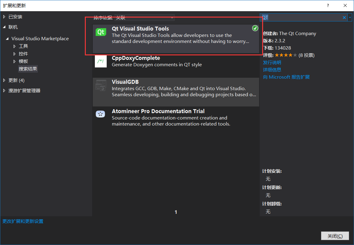Click page number 1 in results

pos(176,212)
